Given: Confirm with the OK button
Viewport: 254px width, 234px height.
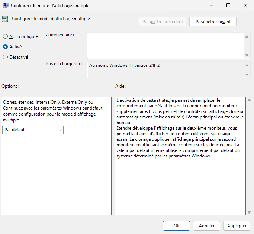Looking at the screenshot, I should [x=177, y=225].
